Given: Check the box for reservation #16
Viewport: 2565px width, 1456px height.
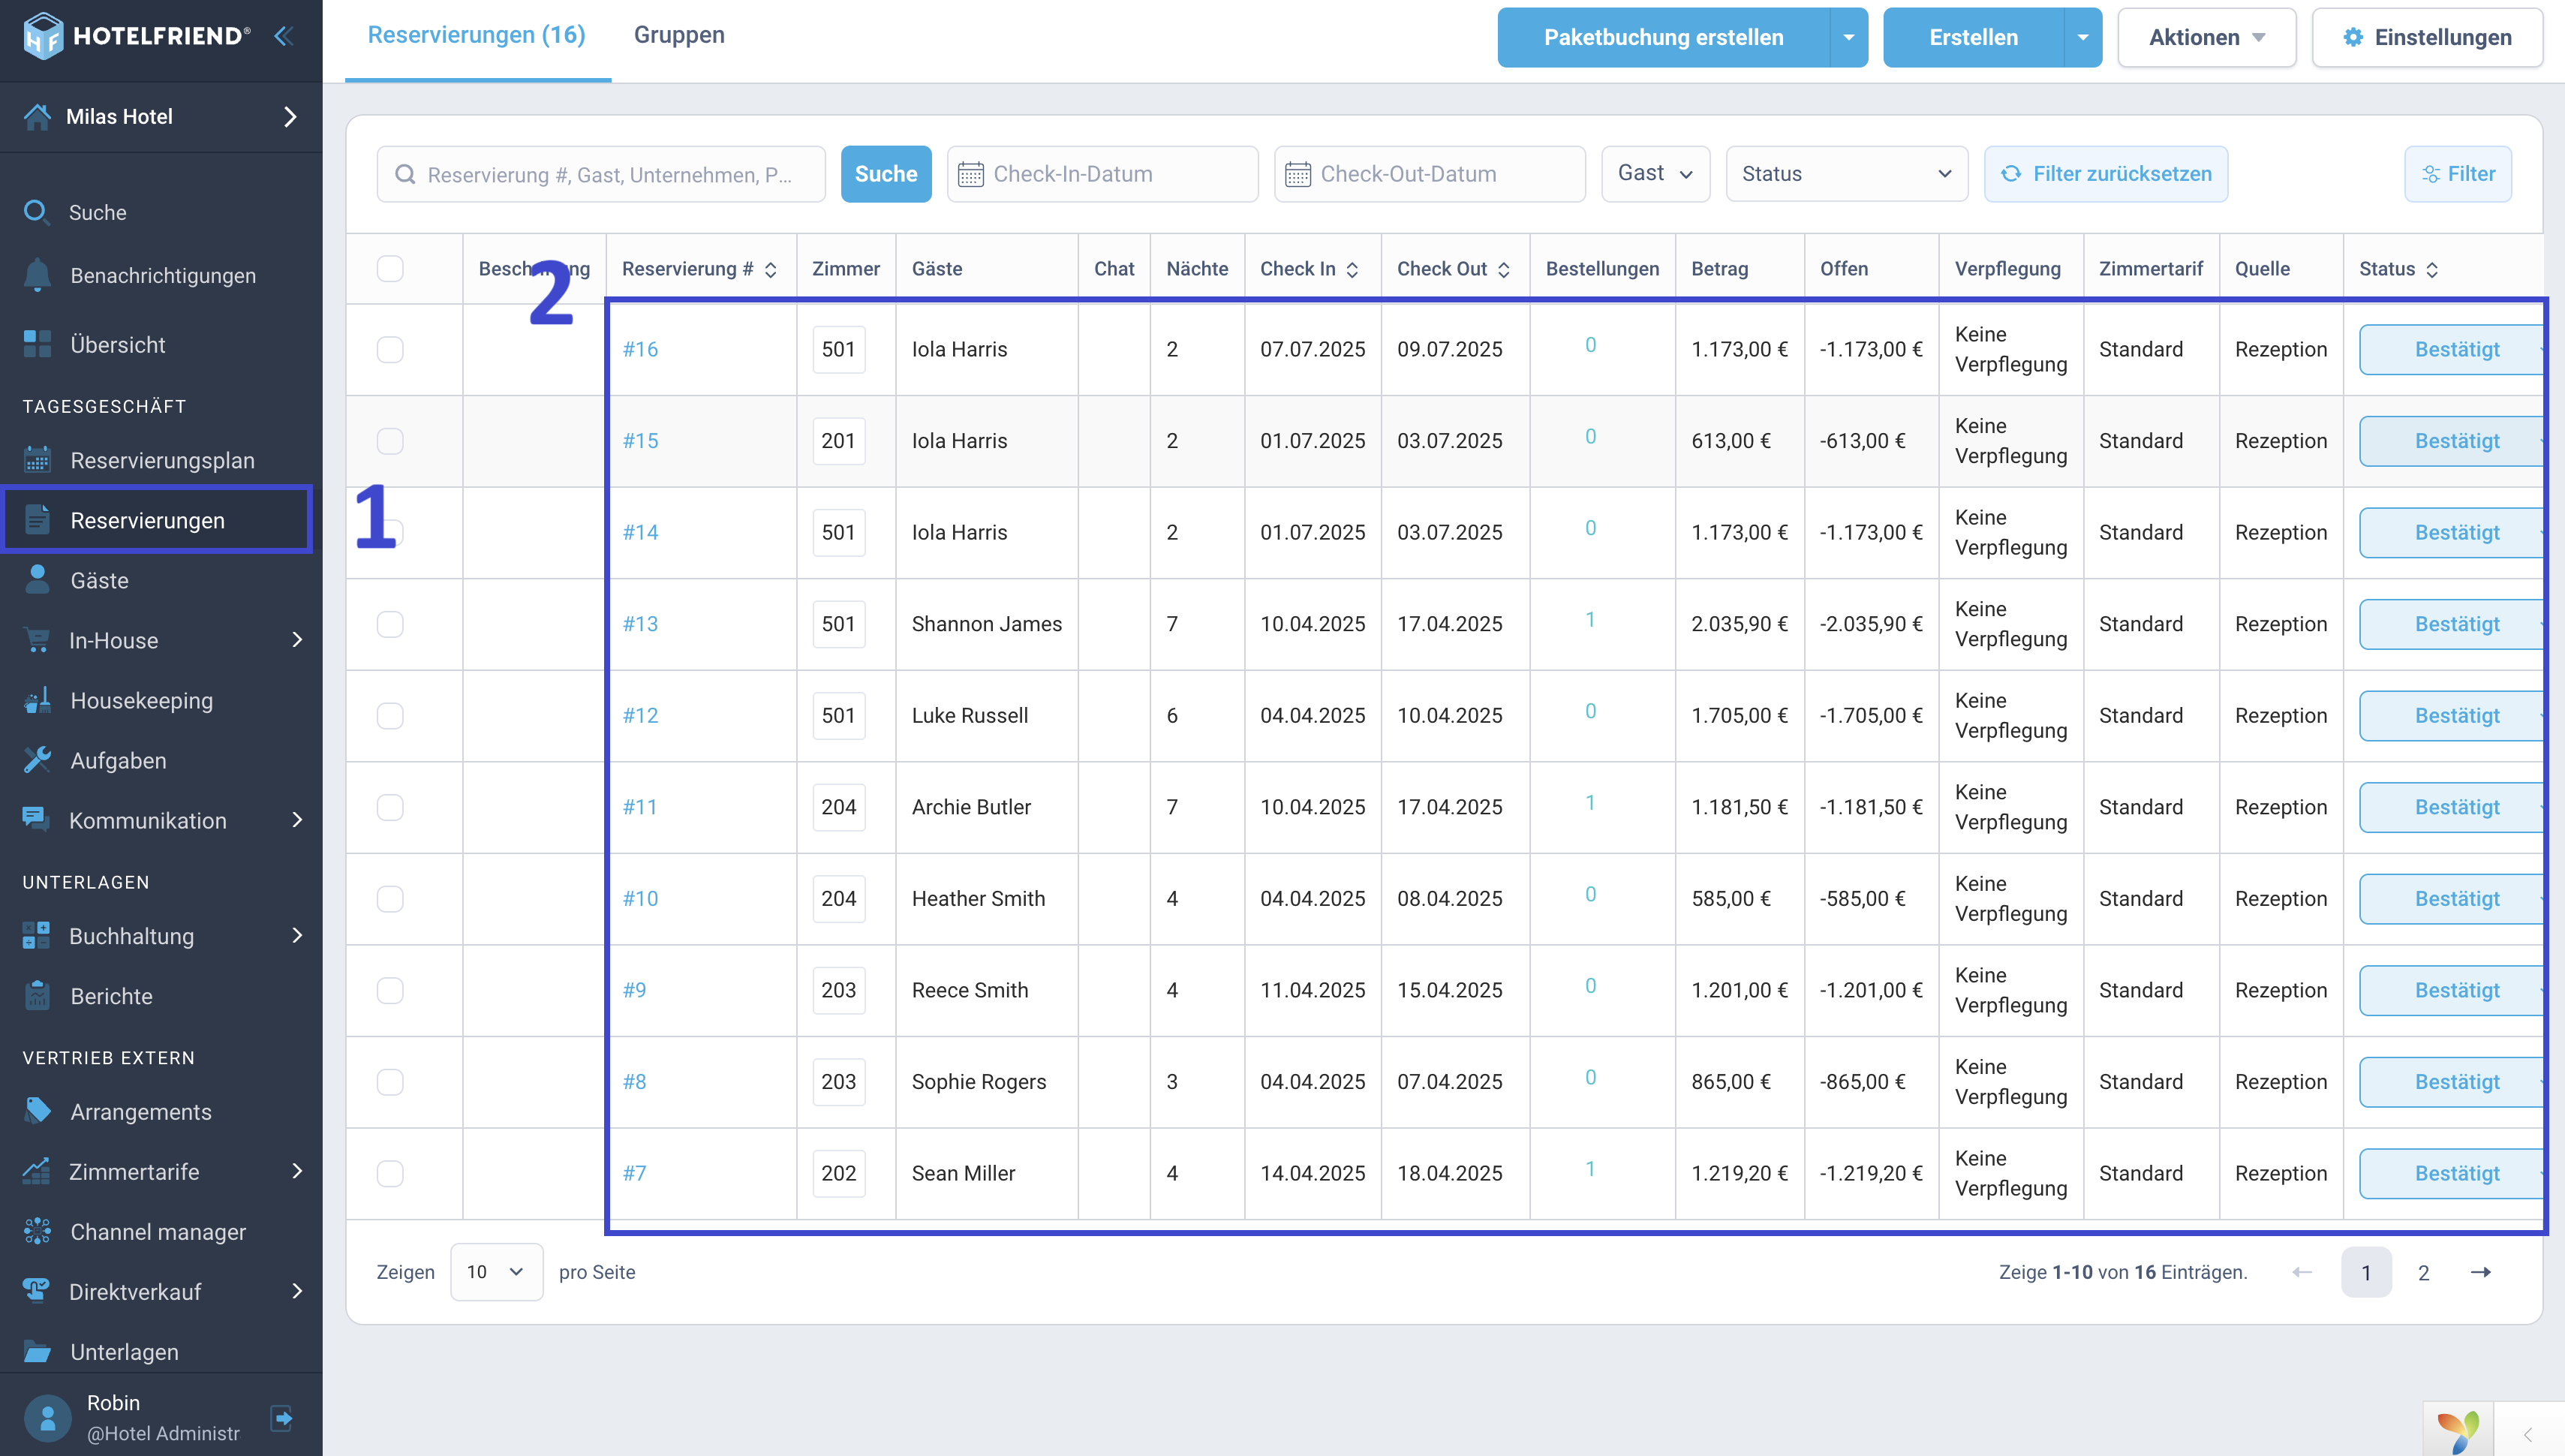Looking at the screenshot, I should pos(389,349).
